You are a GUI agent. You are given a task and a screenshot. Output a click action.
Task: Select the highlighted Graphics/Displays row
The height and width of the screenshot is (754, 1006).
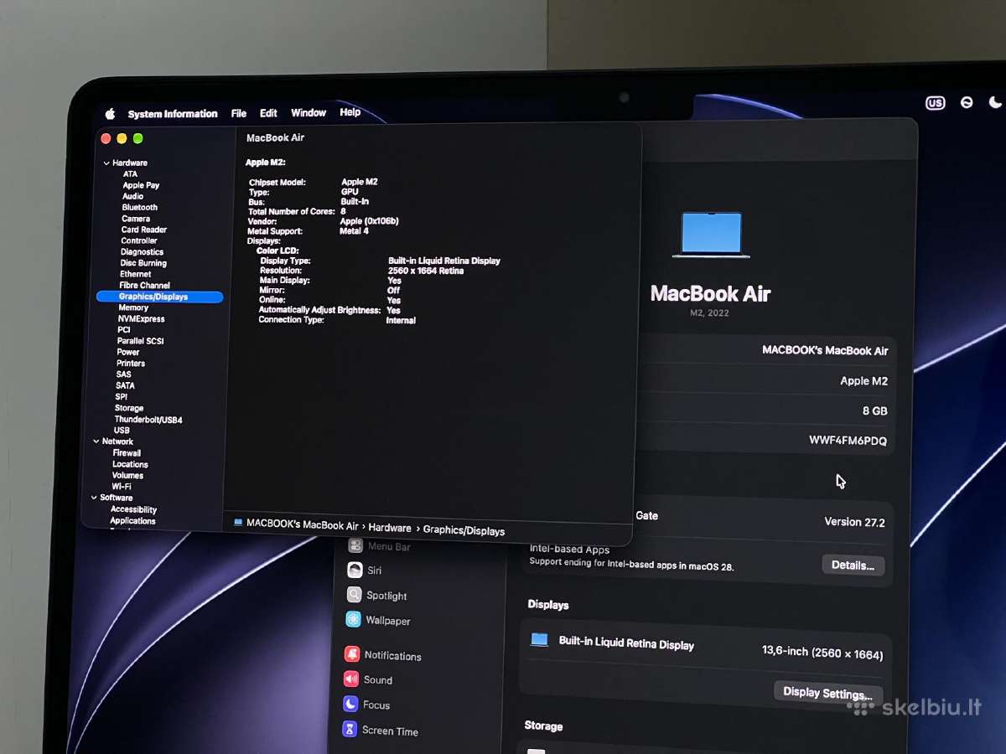pos(159,297)
